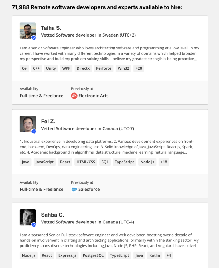Click the Kotlin skill tag

pyautogui.click(x=155, y=255)
